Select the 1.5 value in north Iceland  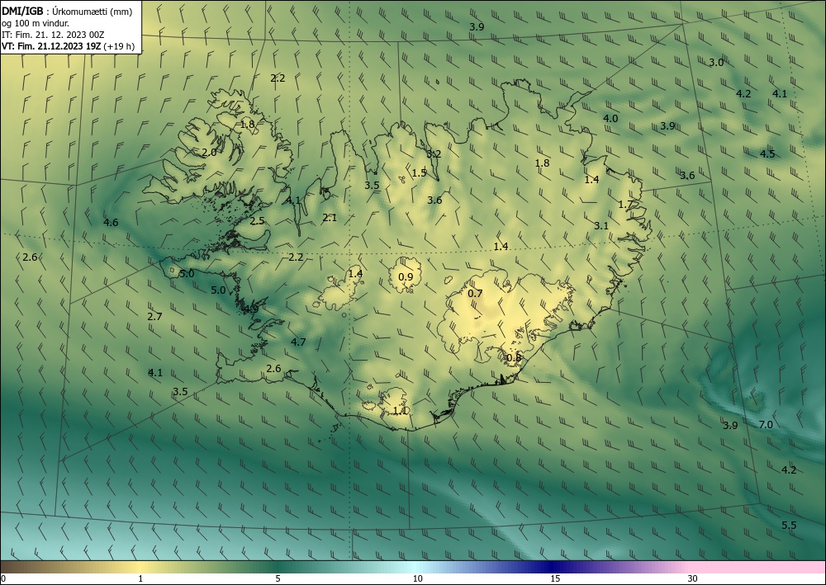tap(419, 173)
